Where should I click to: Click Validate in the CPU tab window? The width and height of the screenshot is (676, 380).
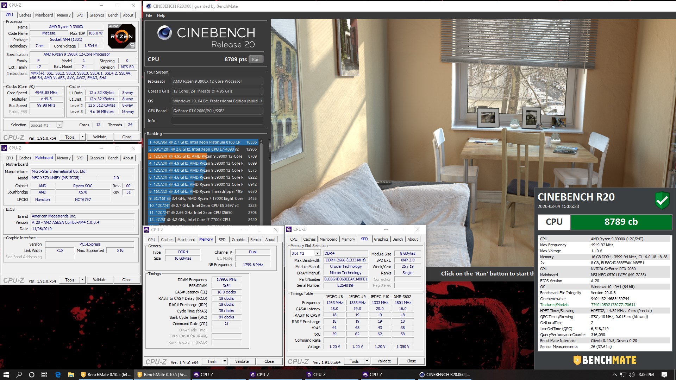coord(100,137)
